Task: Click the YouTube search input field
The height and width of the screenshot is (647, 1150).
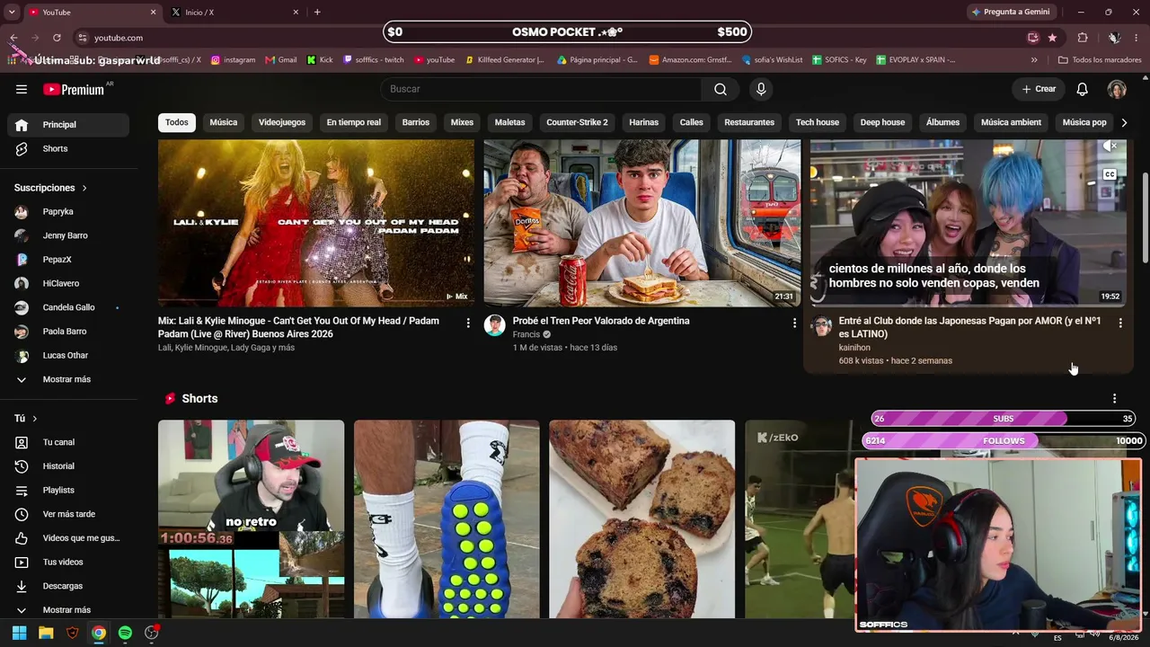Action: 541,89
